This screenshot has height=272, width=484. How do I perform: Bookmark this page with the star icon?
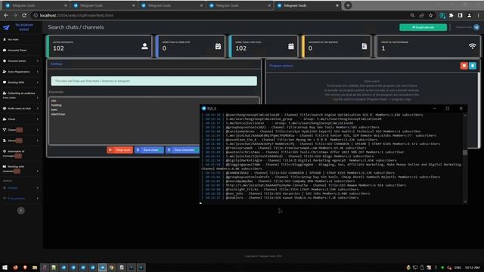click(x=431, y=15)
